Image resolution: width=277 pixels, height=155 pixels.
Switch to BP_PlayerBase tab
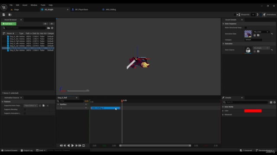[81, 9]
